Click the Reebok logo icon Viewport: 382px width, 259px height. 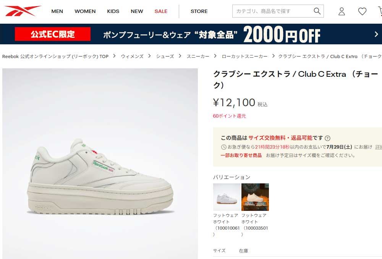coord(23,11)
